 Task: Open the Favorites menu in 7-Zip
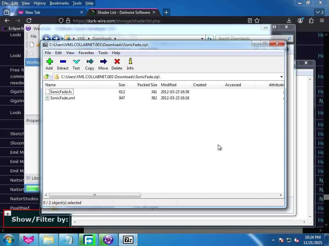(x=86, y=53)
